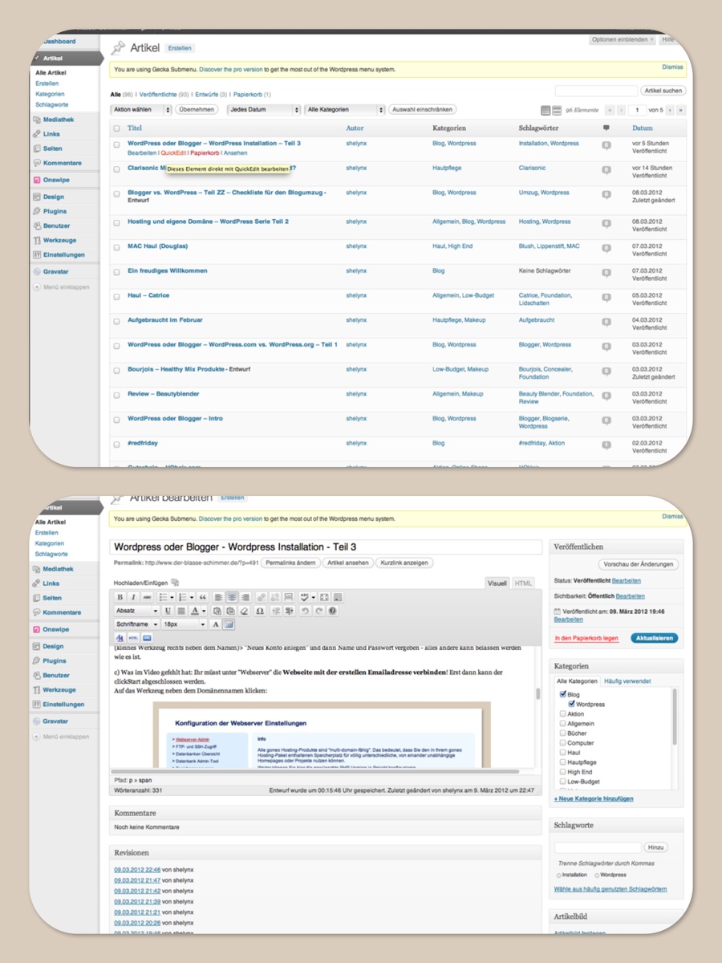722x963 pixels.
Task: Jump to the last page of articles
Action: (681, 110)
